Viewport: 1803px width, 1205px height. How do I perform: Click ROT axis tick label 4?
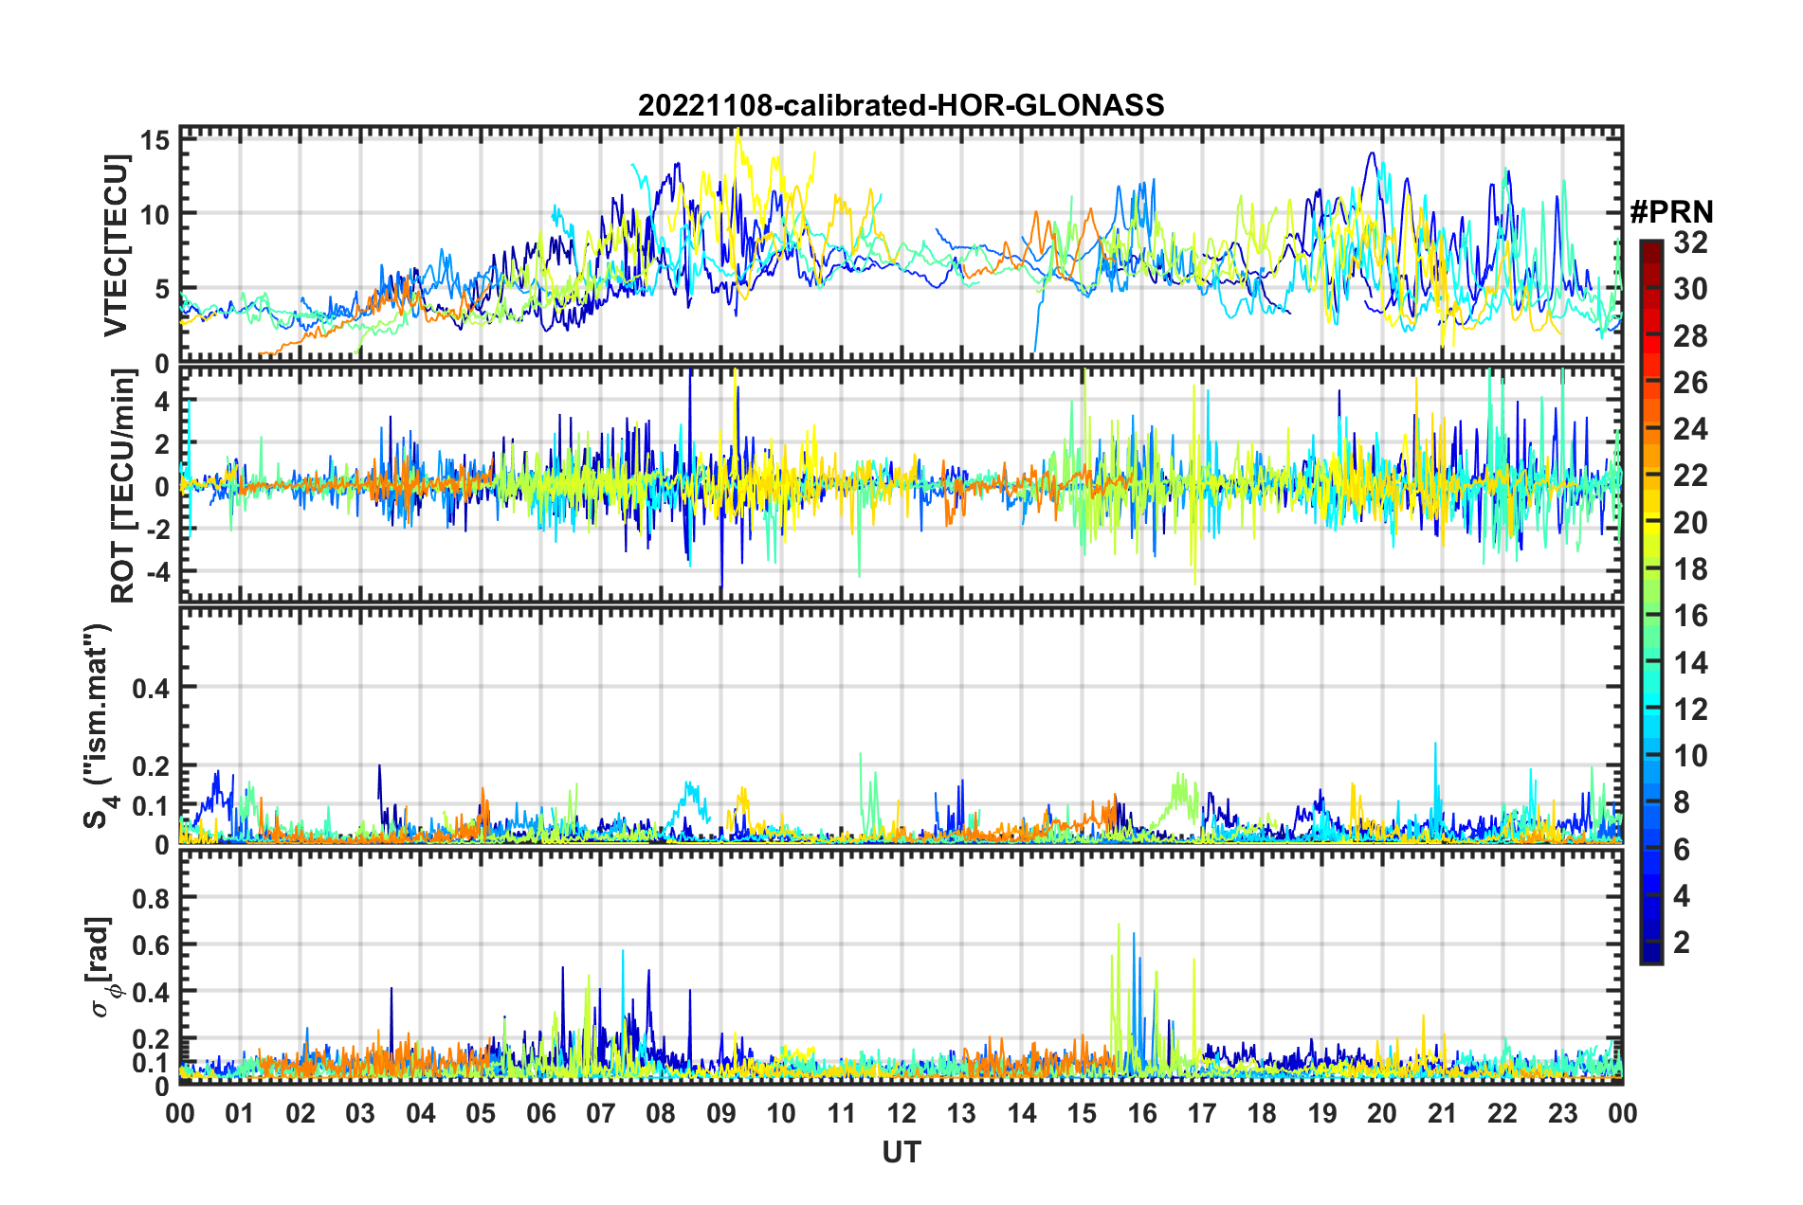tap(162, 402)
